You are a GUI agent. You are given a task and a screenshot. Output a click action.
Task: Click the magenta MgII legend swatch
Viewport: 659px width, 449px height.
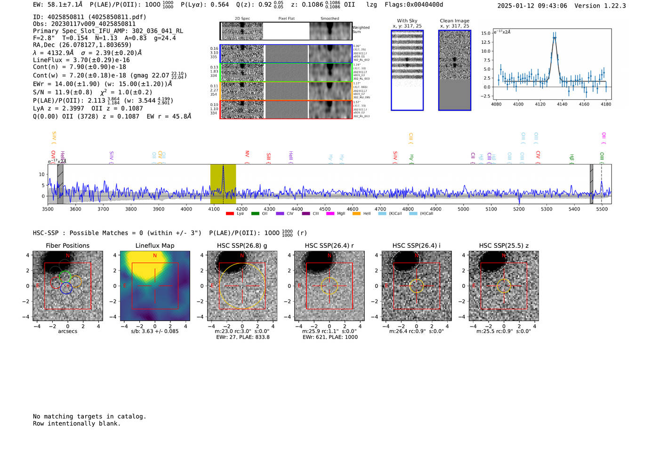pyautogui.click(x=330, y=214)
